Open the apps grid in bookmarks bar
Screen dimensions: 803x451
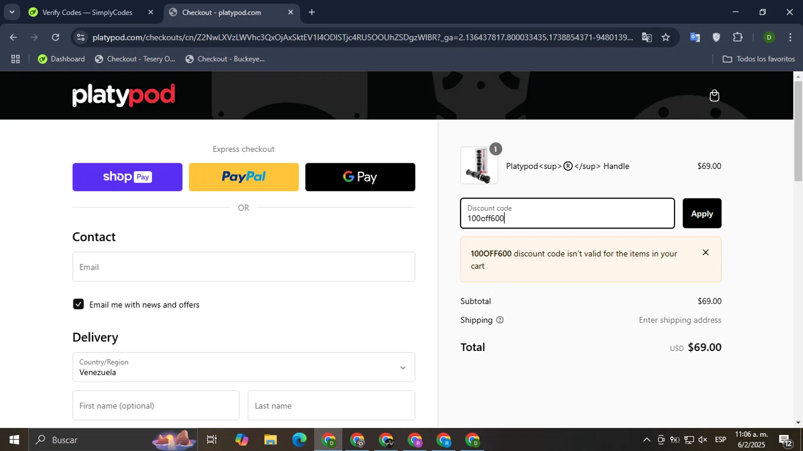tap(16, 59)
